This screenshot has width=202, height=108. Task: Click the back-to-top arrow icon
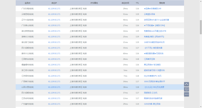pos(186,84)
